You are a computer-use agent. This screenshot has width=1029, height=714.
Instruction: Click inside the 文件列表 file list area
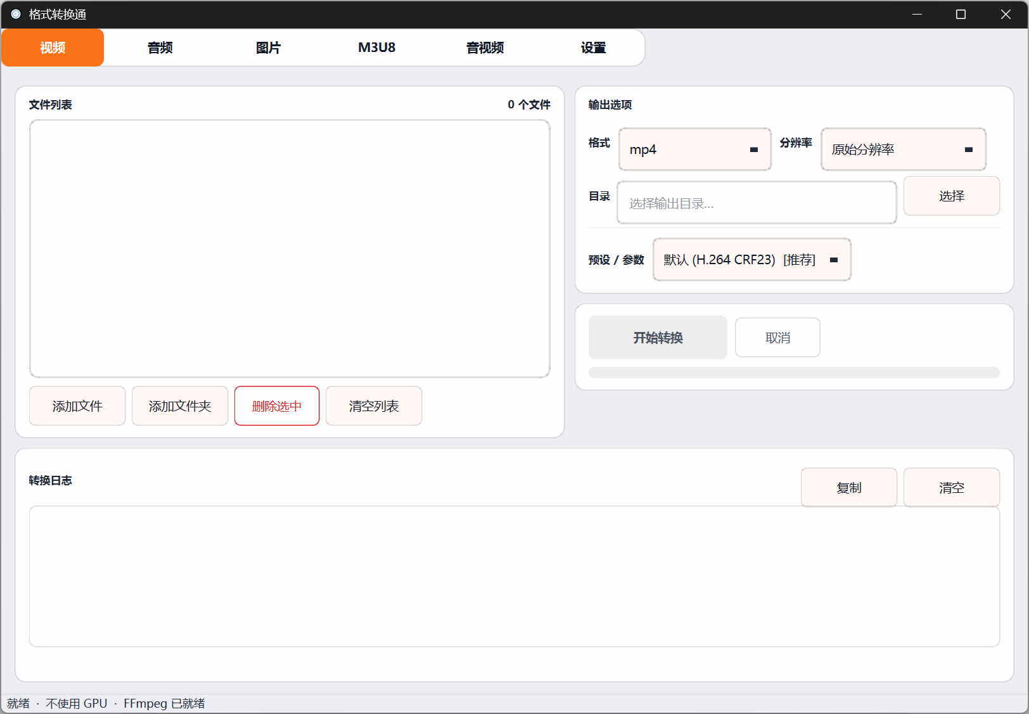[x=290, y=248]
